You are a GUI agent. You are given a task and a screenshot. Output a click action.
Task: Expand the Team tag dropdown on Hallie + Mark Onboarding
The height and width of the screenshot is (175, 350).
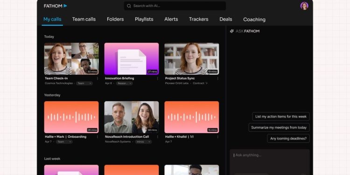64,142
